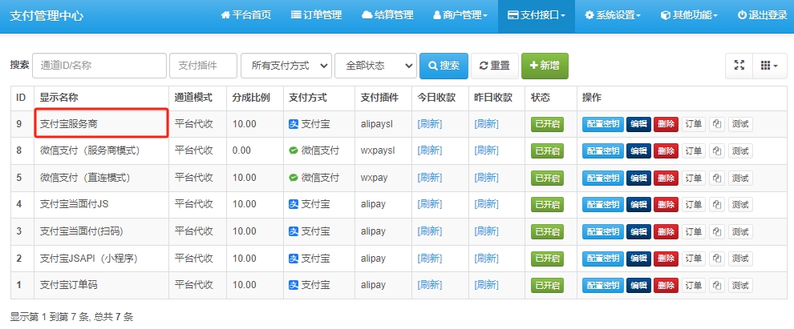This screenshot has width=794, height=329.
Task: Toggle 已开启 status for 支付宝订单码
Action: click(x=548, y=285)
